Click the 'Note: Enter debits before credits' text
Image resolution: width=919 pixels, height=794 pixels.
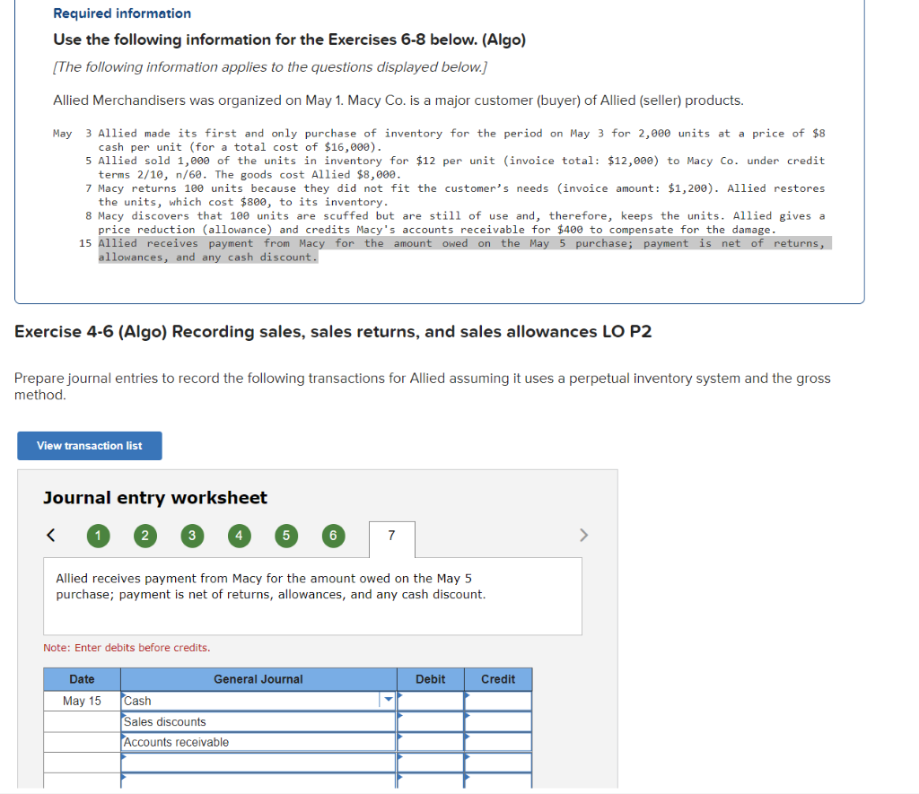pos(127,648)
